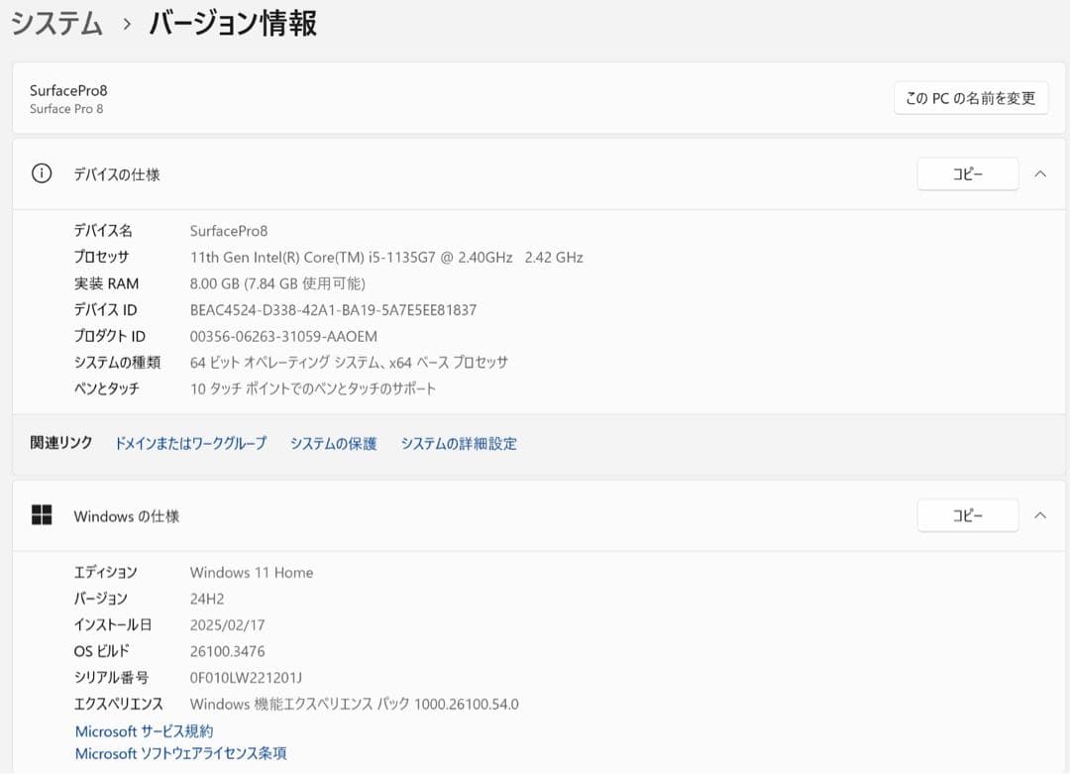The height and width of the screenshot is (774, 1070).
Task: Open Microsoft ソフトウェアライセンス条項 link
Action: 179,753
